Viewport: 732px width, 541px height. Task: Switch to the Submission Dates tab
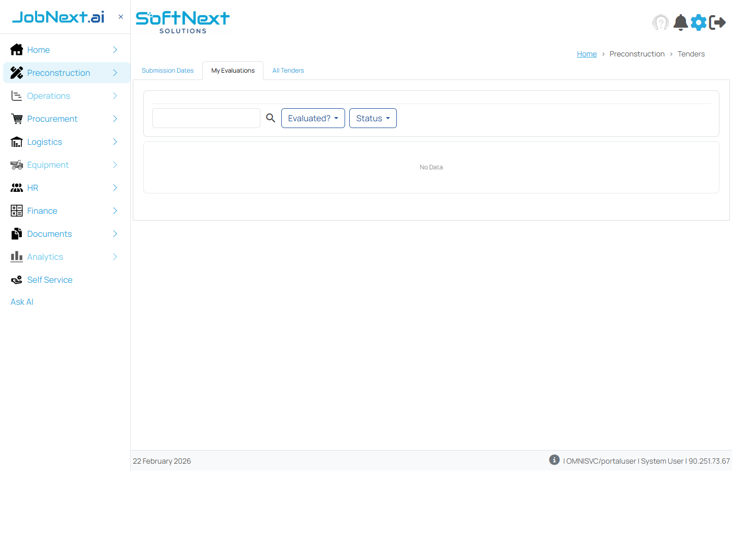point(167,71)
